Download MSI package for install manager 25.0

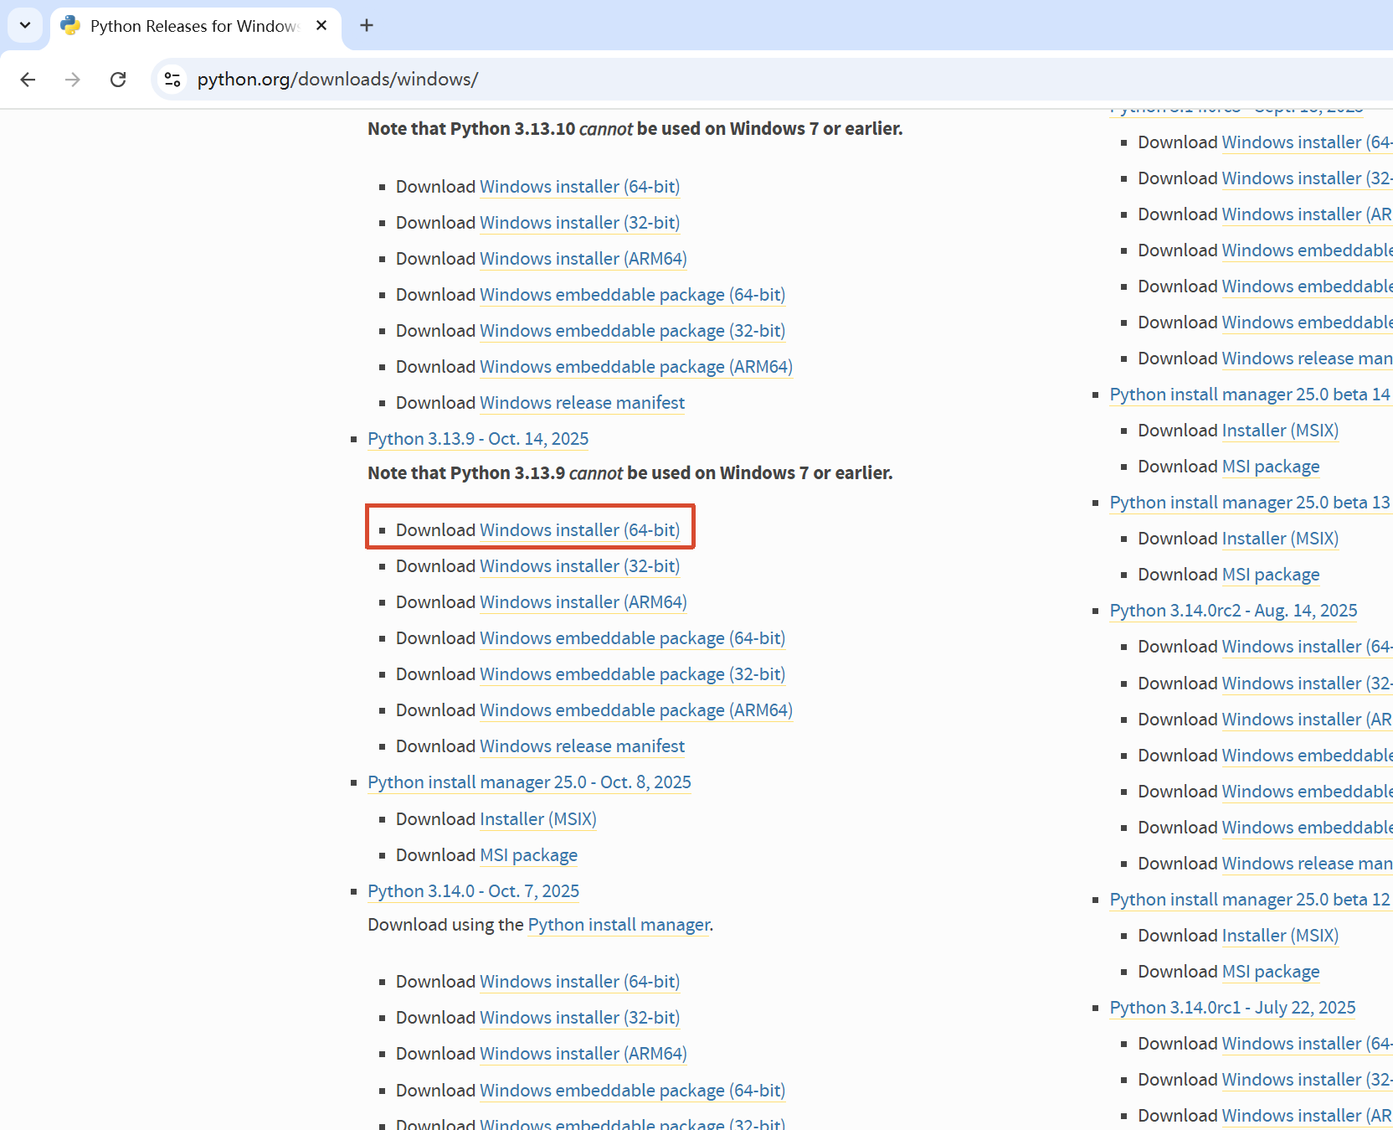pos(528,855)
